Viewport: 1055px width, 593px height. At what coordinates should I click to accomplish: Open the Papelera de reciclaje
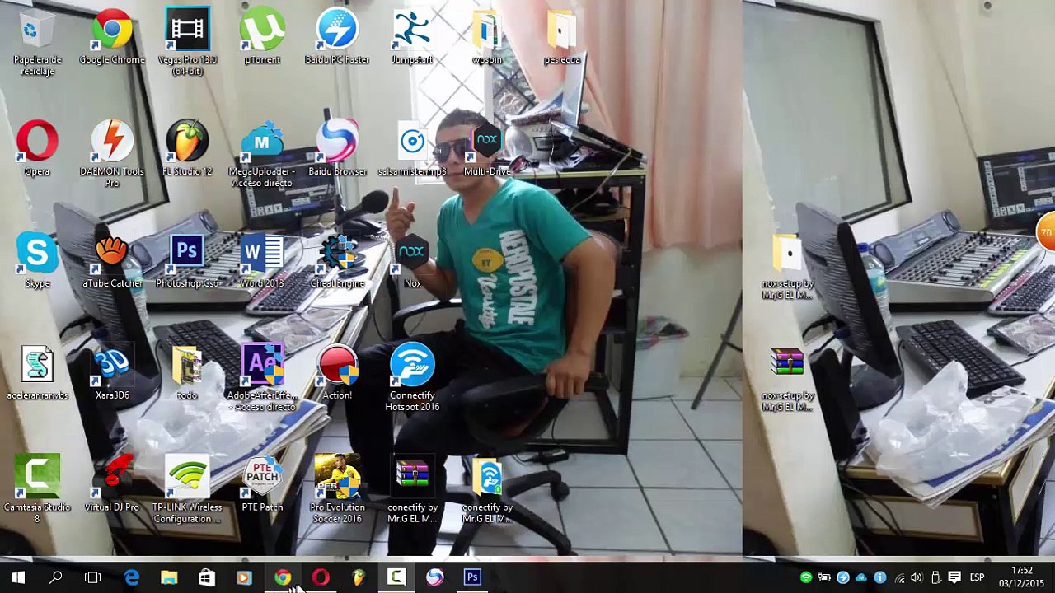[x=37, y=33]
